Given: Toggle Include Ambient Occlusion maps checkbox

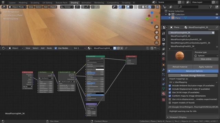Looking at the screenshot, I should tap(170, 86).
